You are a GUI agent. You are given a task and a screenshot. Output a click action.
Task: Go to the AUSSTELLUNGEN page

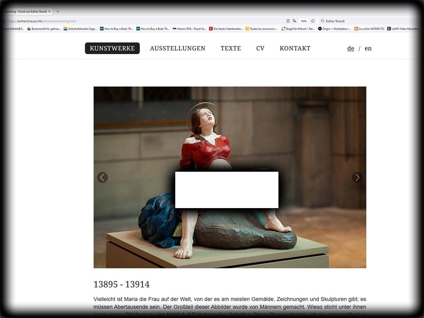[178, 48]
